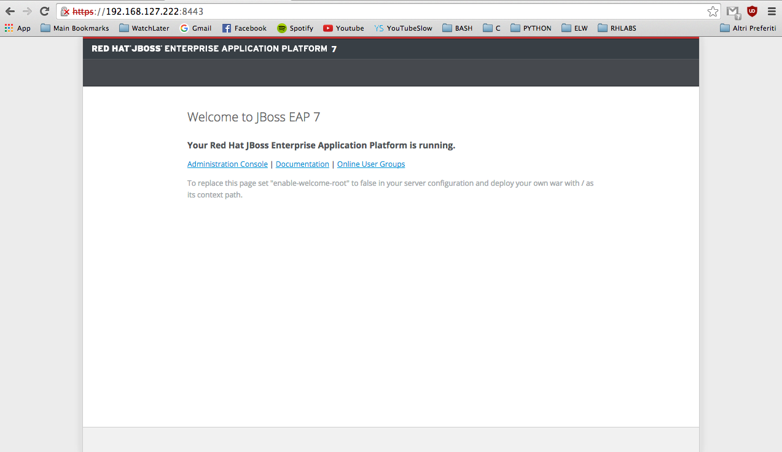Open the Gmail checker extension icon
Screen dimensions: 782x452
point(733,12)
